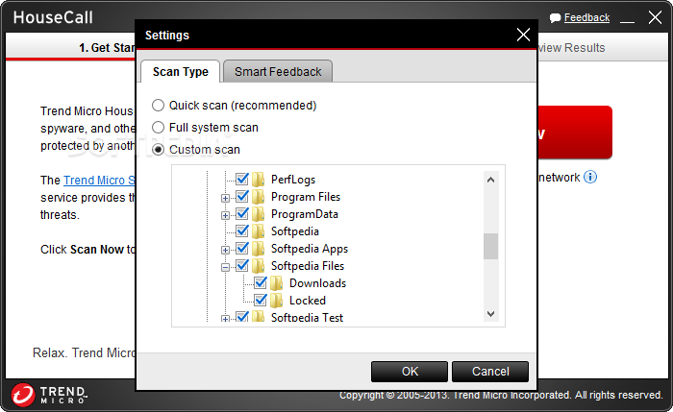Uncheck the PerfLogs folder checkbox
Screen dimensions: 673x412
coord(242,179)
